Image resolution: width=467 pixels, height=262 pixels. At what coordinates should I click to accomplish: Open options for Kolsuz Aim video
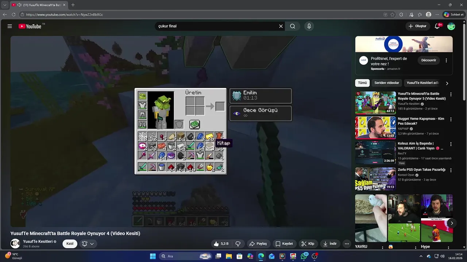tap(451, 144)
